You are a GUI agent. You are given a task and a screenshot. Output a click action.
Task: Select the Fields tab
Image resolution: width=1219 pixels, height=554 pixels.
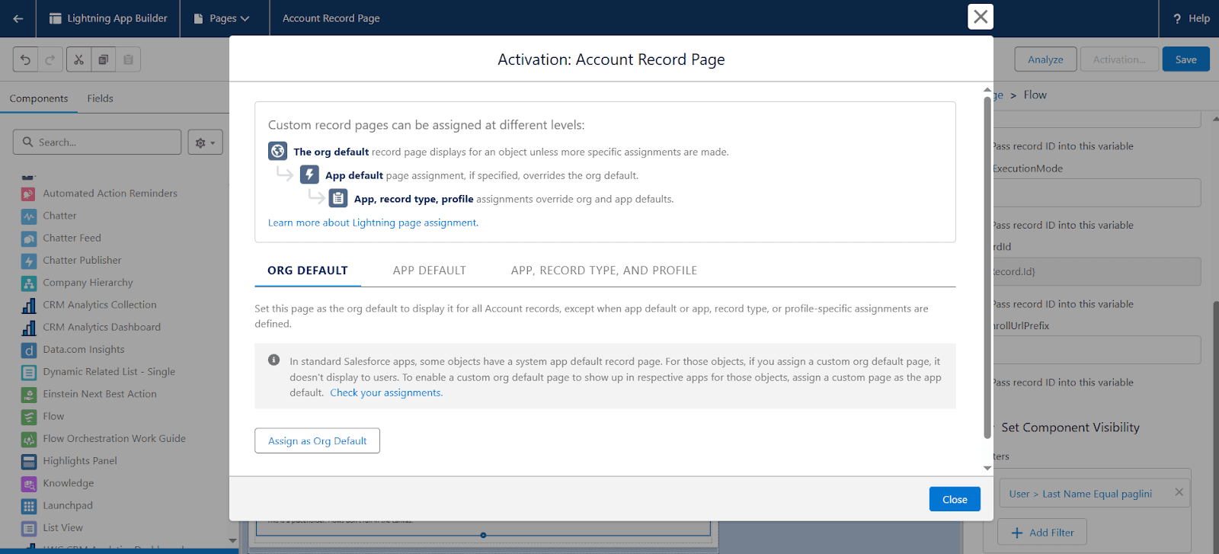tap(100, 98)
